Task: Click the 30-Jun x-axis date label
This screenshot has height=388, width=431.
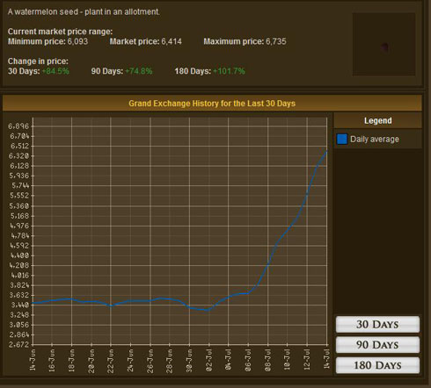Action: (x=189, y=360)
